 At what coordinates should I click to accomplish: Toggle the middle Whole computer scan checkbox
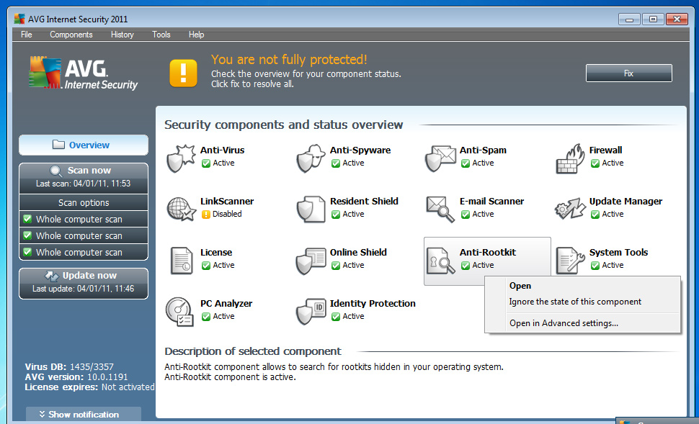[x=27, y=235]
